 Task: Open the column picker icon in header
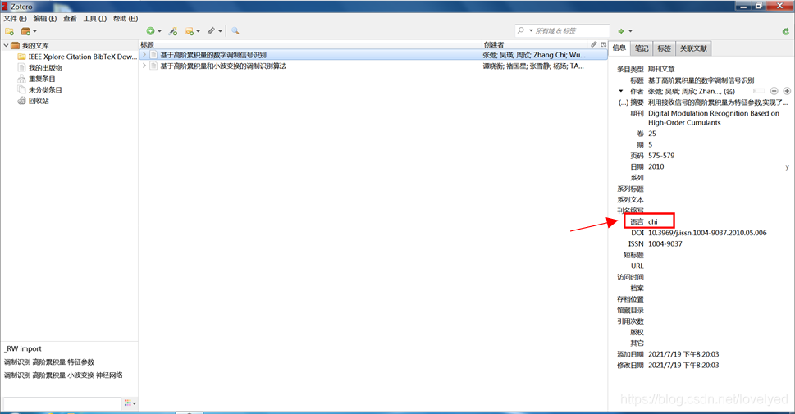(x=603, y=44)
